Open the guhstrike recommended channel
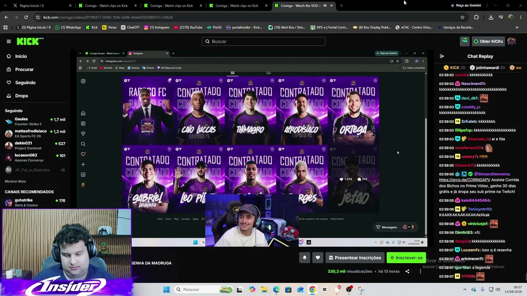527x296 pixels. click(35, 202)
